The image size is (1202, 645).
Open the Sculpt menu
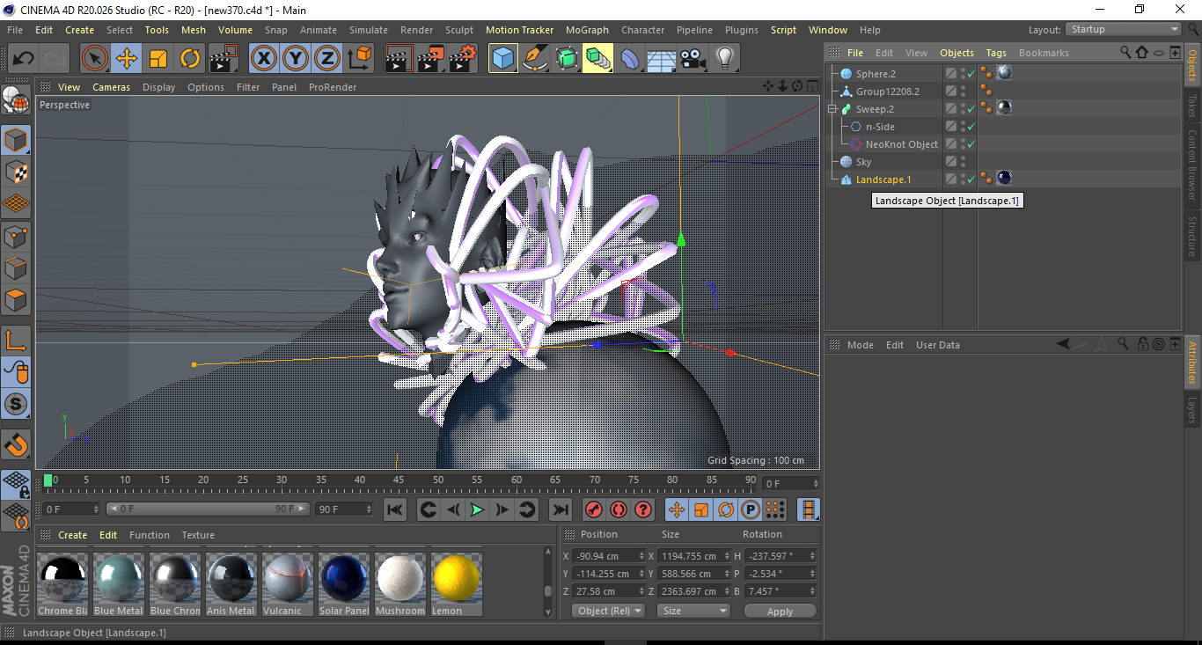click(x=459, y=30)
